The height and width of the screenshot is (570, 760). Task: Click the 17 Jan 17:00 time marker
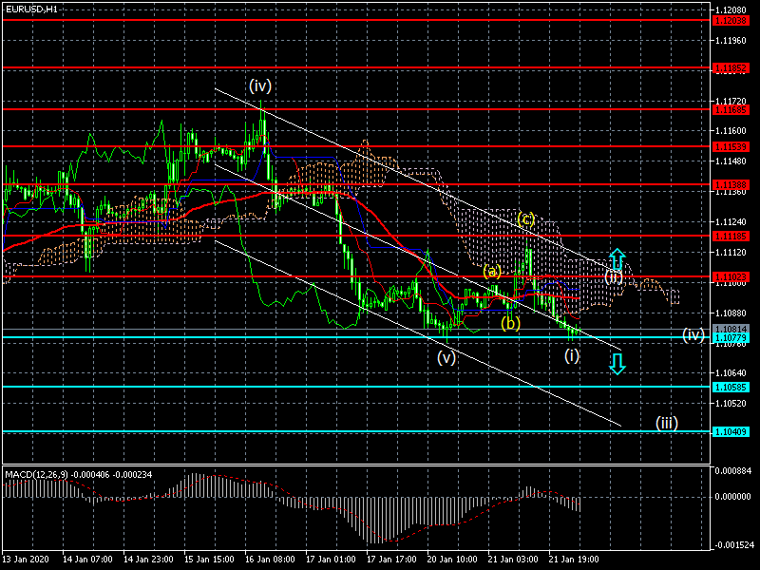click(391, 560)
